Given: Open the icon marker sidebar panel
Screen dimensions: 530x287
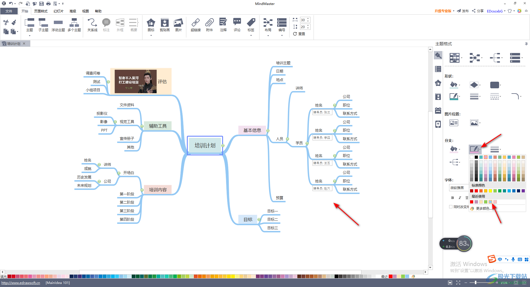Looking at the screenshot, I should pos(438,83).
